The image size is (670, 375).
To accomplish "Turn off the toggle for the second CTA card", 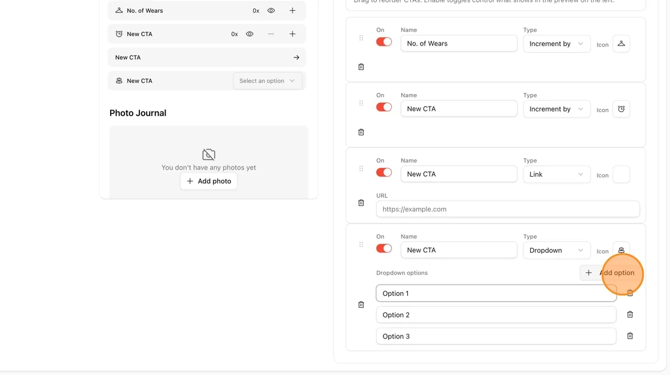I will click(x=383, y=107).
